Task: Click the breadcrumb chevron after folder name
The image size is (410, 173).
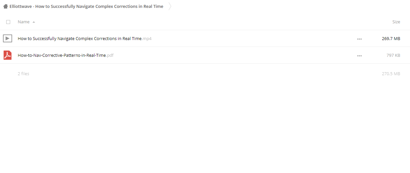Action: [170, 7]
